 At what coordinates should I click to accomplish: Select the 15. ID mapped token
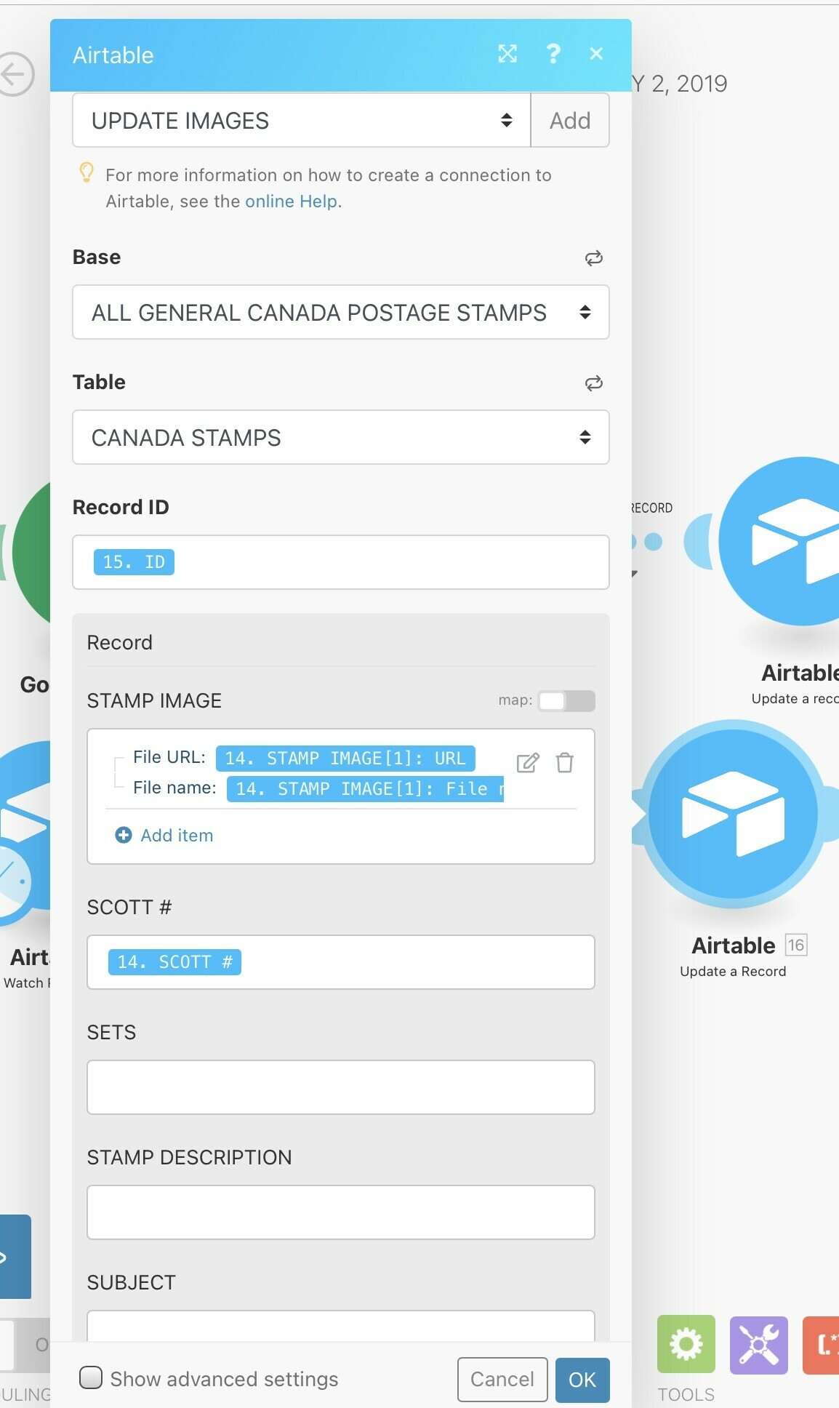coord(134,562)
